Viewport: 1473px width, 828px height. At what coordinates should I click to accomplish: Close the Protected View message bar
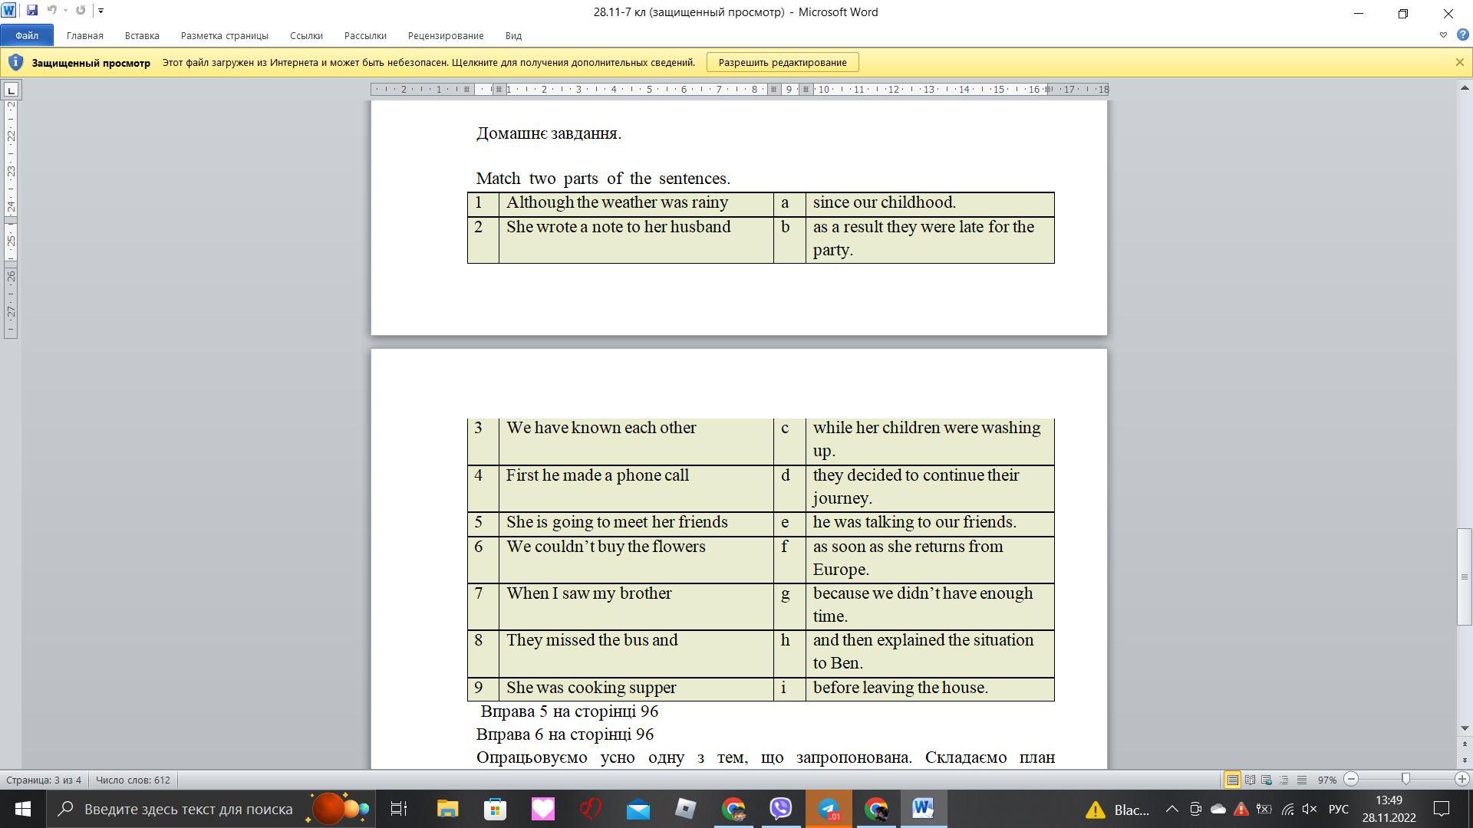click(1459, 63)
